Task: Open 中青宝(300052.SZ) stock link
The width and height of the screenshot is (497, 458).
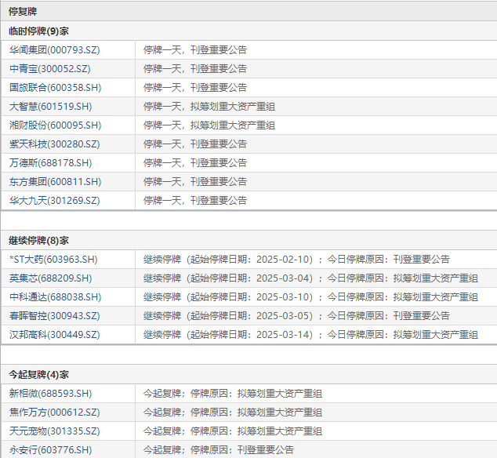Action: pyautogui.click(x=49, y=69)
